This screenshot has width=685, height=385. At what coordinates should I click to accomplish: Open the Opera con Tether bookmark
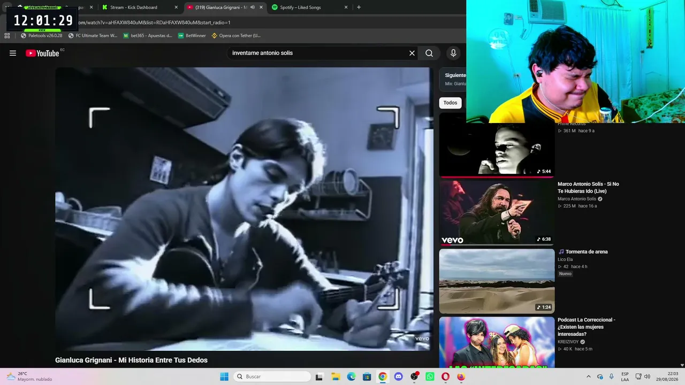[x=236, y=36]
